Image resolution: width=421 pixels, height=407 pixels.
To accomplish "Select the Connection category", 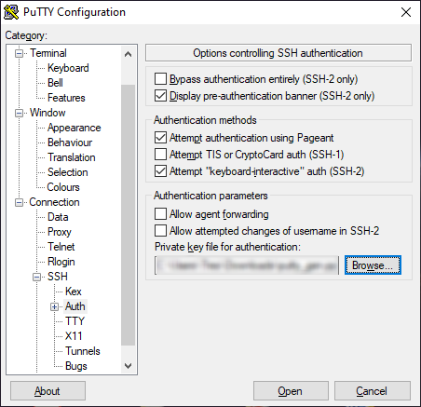I will pos(54,202).
